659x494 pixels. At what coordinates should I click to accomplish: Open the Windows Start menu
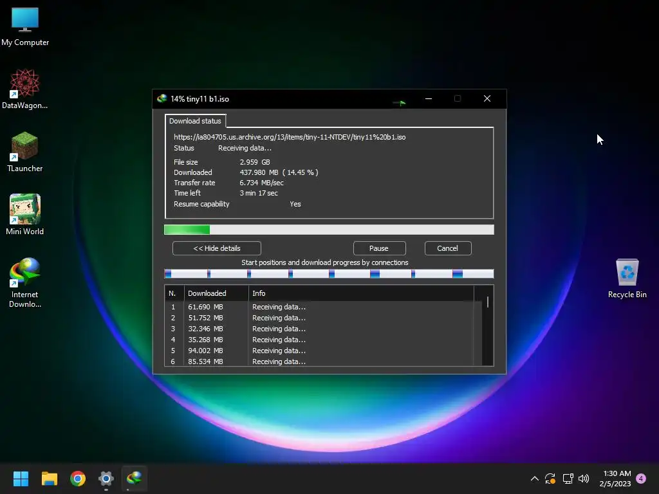click(x=21, y=479)
